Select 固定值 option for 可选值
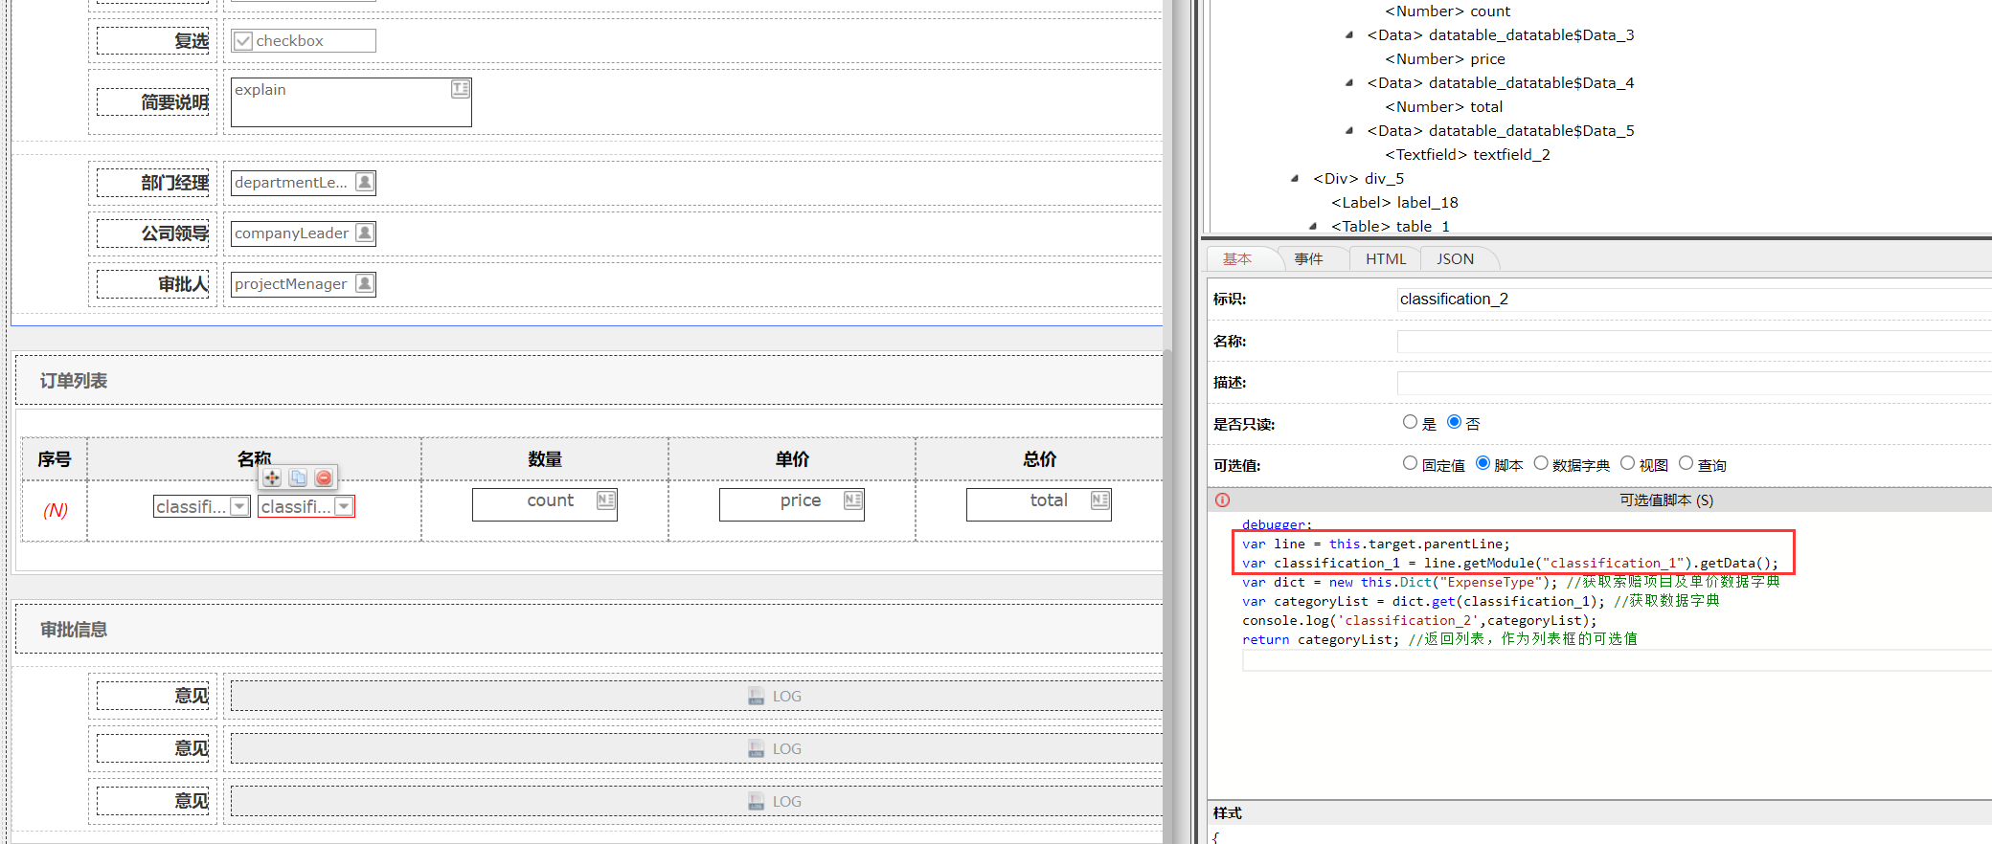The image size is (1992, 844). 1410,463
